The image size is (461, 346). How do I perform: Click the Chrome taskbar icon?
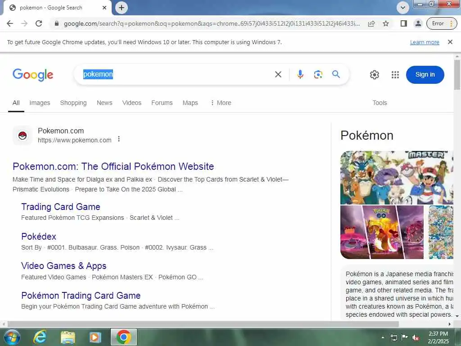point(123,337)
